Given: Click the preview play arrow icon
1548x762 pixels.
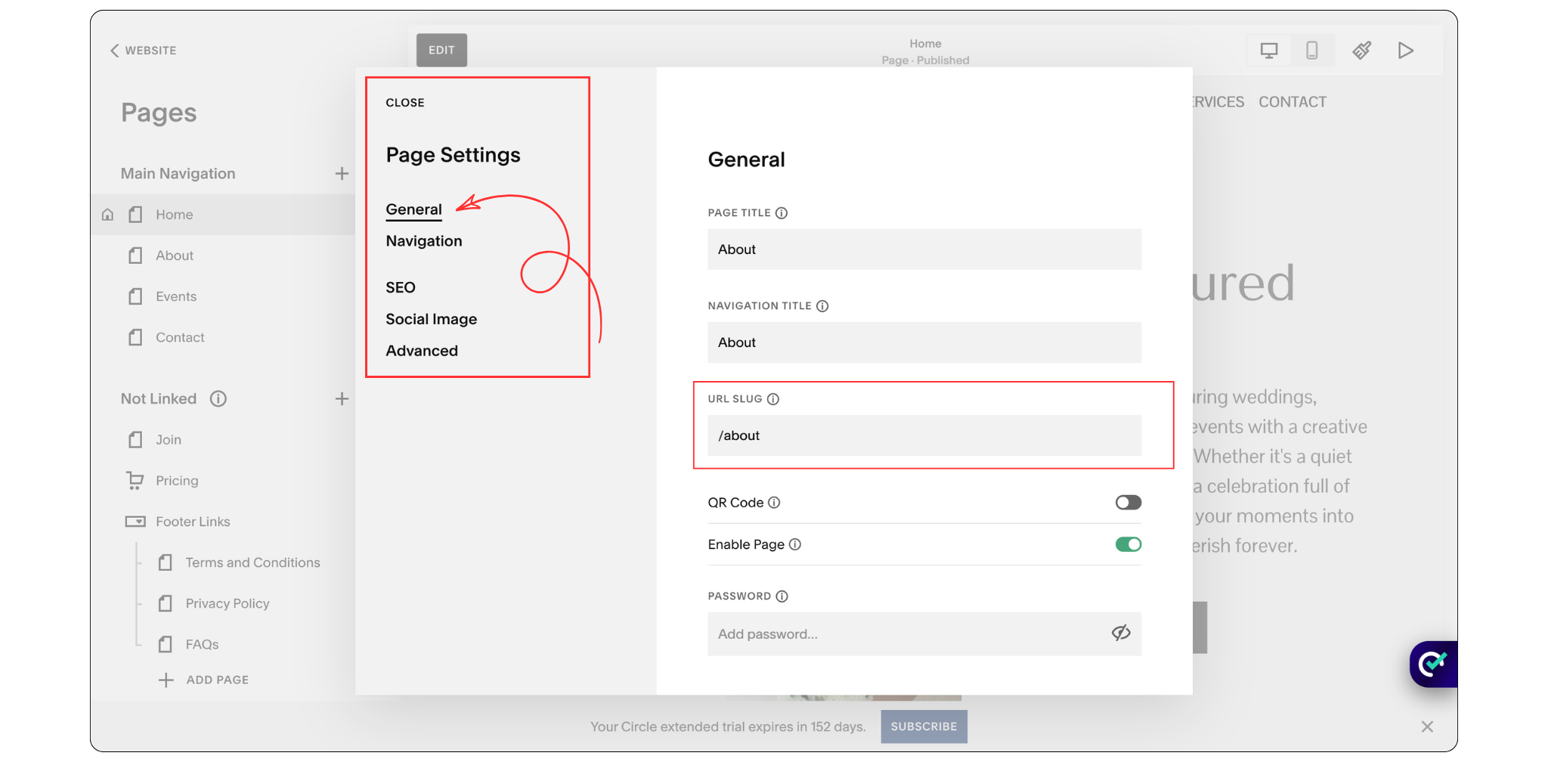Looking at the screenshot, I should click(1406, 51).
